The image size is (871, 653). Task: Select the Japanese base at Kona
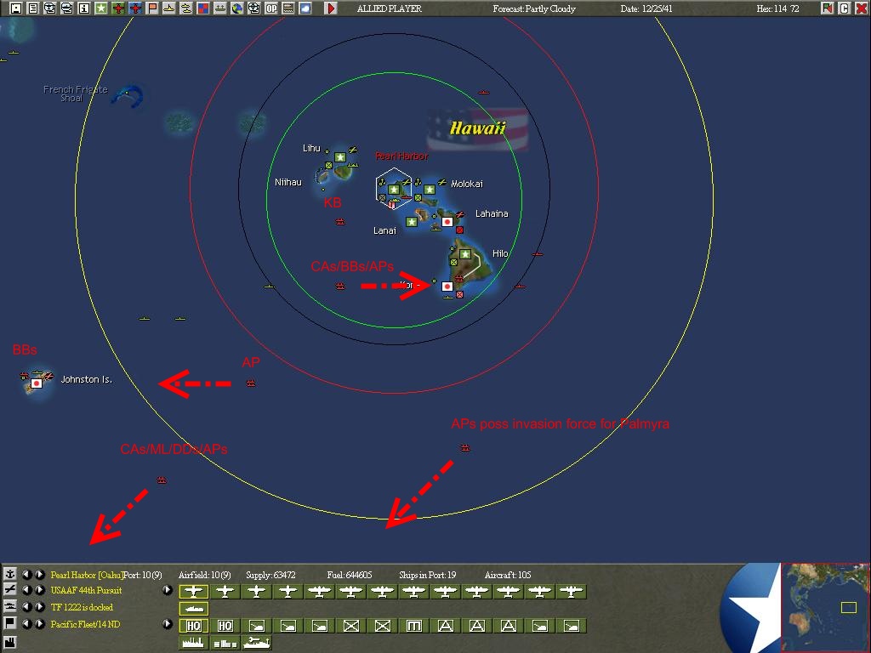tap(447, 287)
